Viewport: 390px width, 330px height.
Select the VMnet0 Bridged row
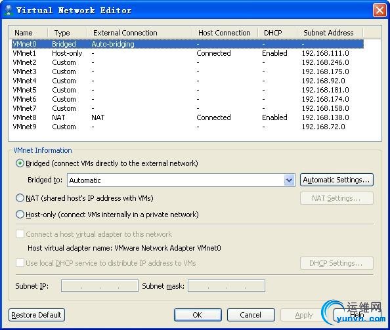click(x=188, y=44)
